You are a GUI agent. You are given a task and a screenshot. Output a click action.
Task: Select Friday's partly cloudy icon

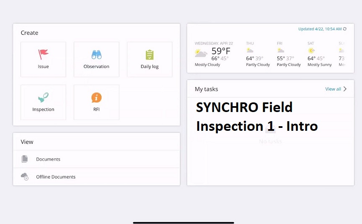pos(280,50)
